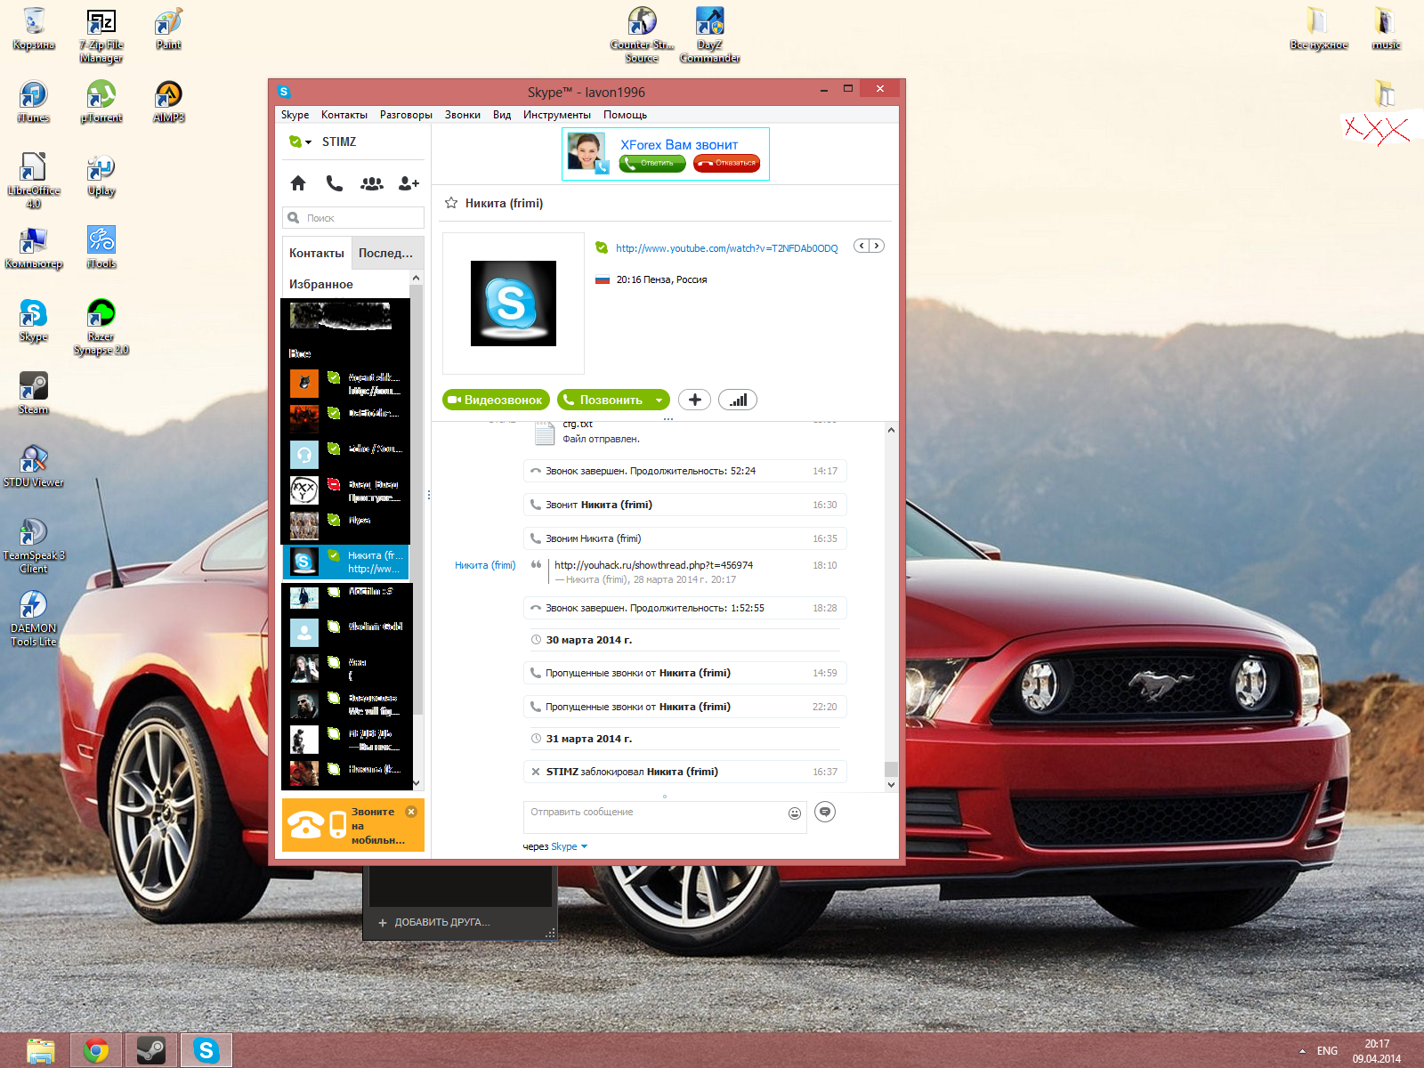Select Никита (fr... in contact list
This screenshot has width=1424, height=1068.
pyautogui.click(x=346, y=562)
